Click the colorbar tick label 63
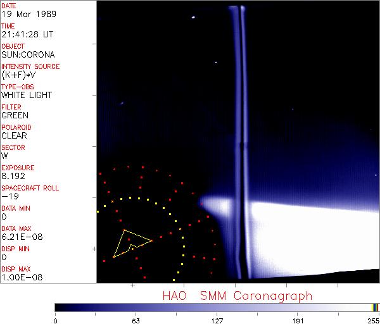Image resolution: width=380 pixels, height=324 pixels. click(x=136, y=320)
